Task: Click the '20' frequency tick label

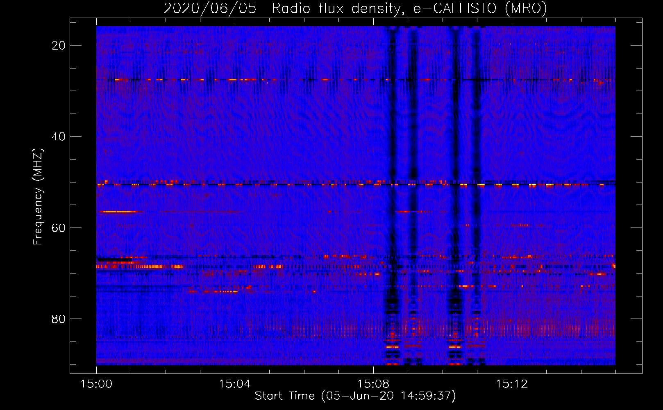Action: pyautogui.click(x=59, y=46)
